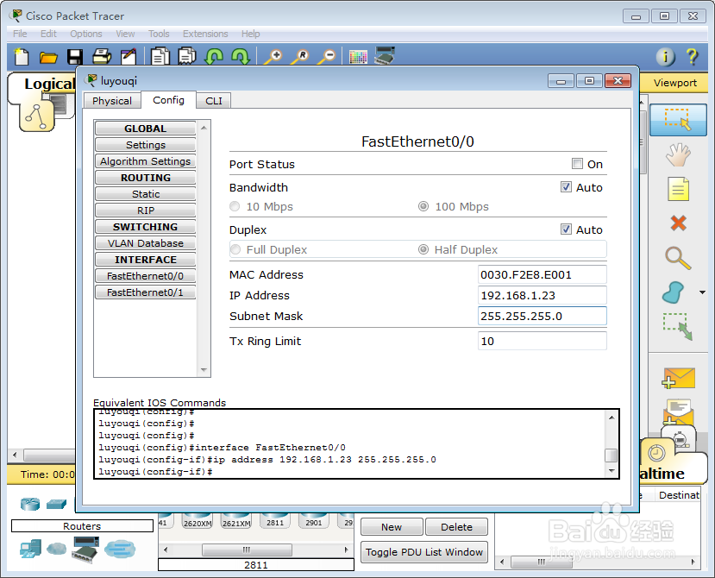Select the FastEthernet0/1 interface button
The width and height of the screenshot is (715, 578).
coord(146,292)
